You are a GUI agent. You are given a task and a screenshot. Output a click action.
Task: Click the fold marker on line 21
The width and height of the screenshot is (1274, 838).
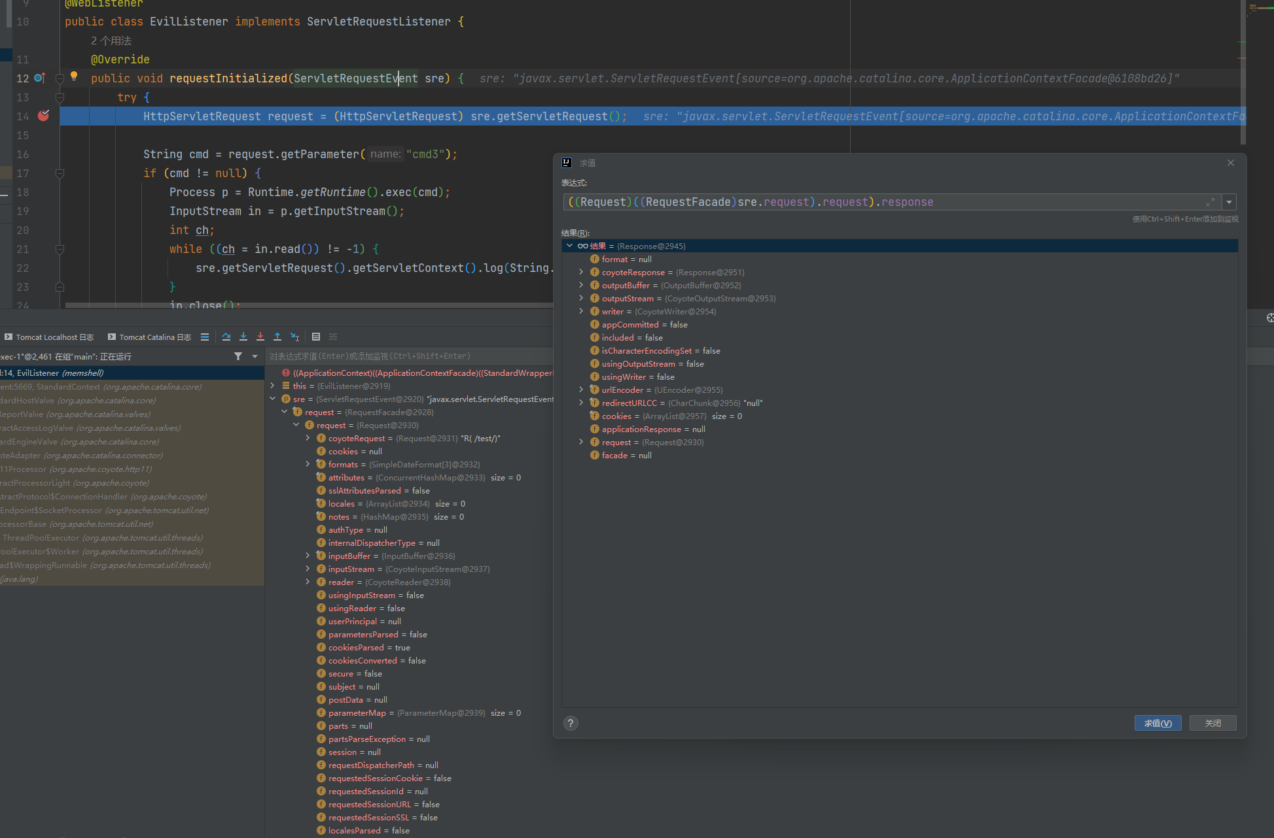pyautogui.click(x=60, y=250)
